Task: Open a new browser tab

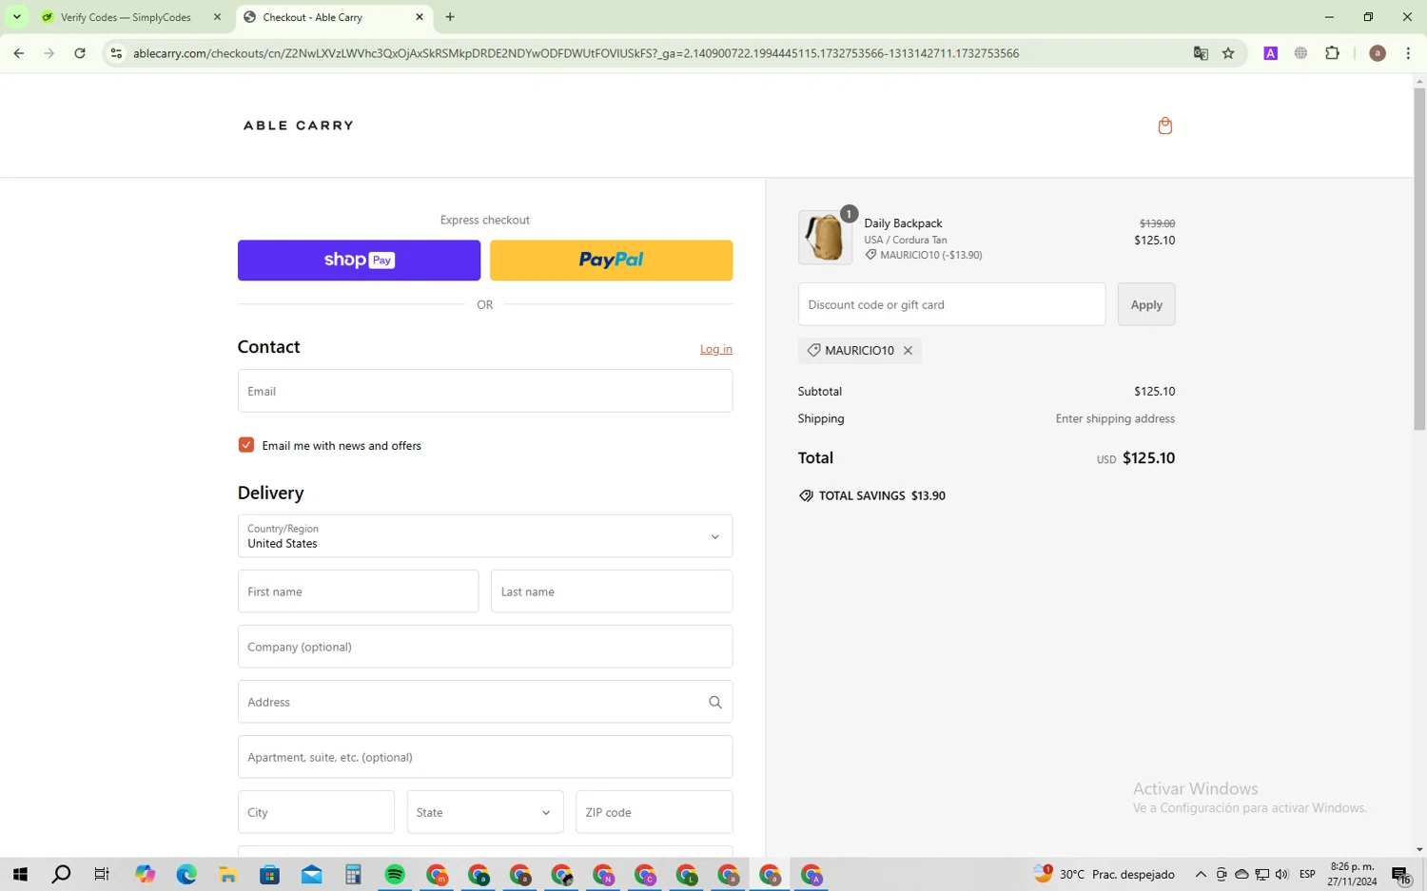Action: 450,17
